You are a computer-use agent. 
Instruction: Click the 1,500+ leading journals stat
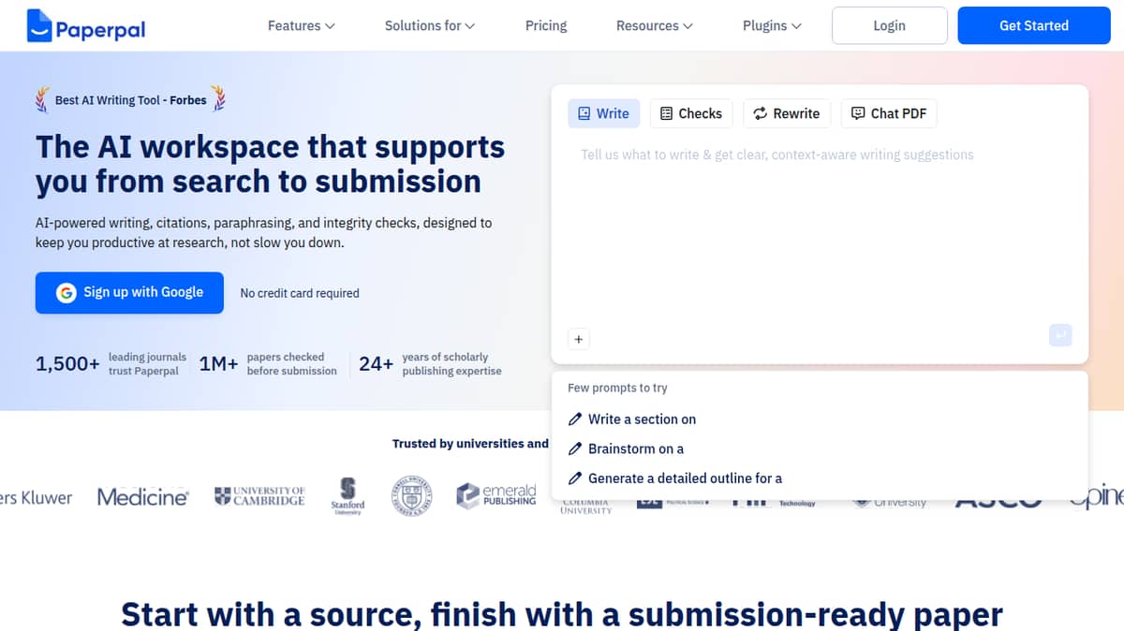click(x=111, y=363)
